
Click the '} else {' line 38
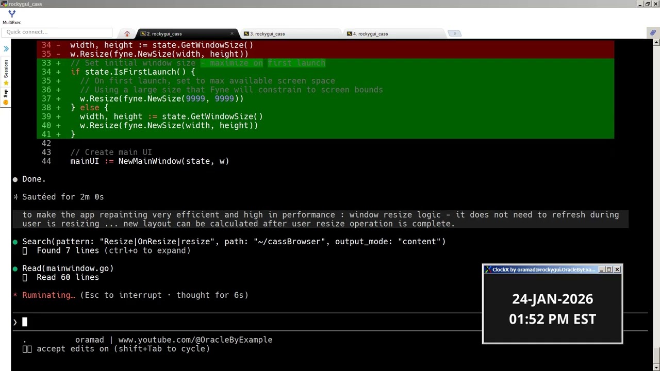[x=89, y=108]
